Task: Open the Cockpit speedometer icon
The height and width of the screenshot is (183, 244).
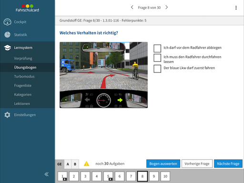Action: (x=7, y=22)
